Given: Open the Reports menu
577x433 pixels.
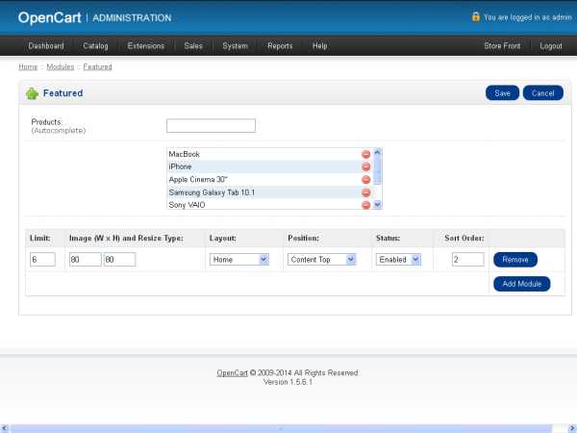Looking at the screenshot, I should (280, 46).
